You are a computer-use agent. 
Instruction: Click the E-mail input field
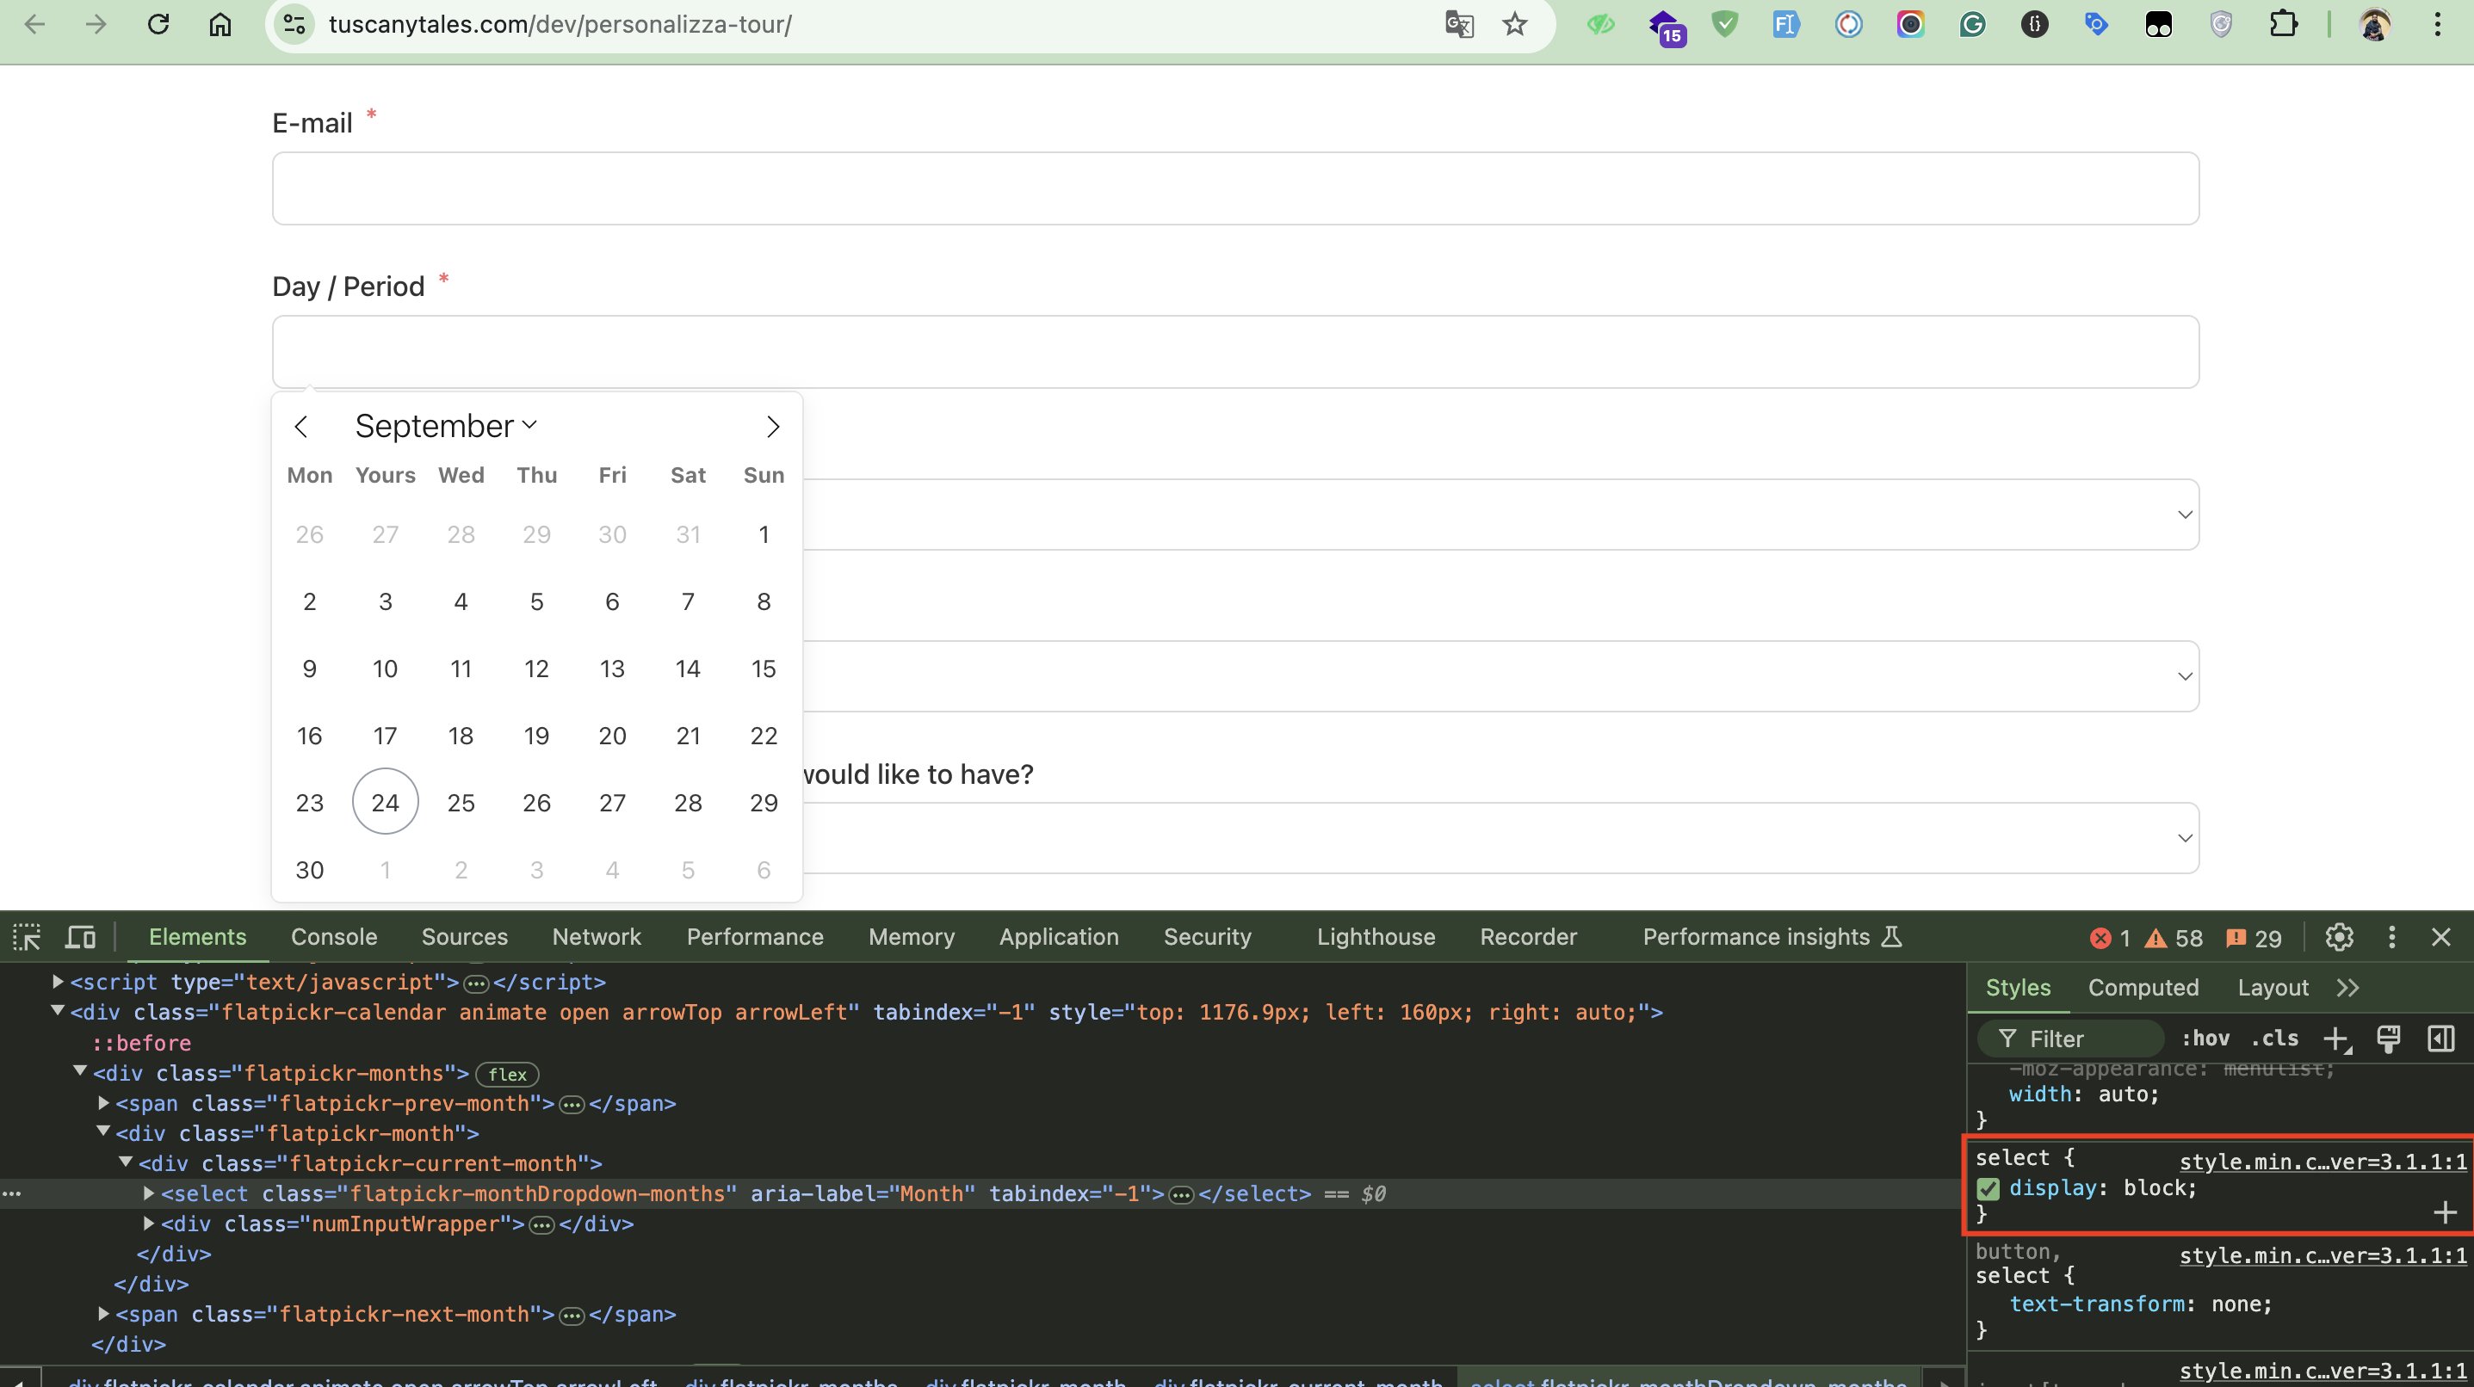1235,188
